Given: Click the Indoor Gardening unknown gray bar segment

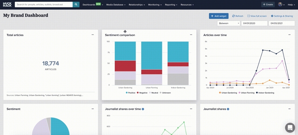Looking at the screenshot, I should click(x=178, y=79).
